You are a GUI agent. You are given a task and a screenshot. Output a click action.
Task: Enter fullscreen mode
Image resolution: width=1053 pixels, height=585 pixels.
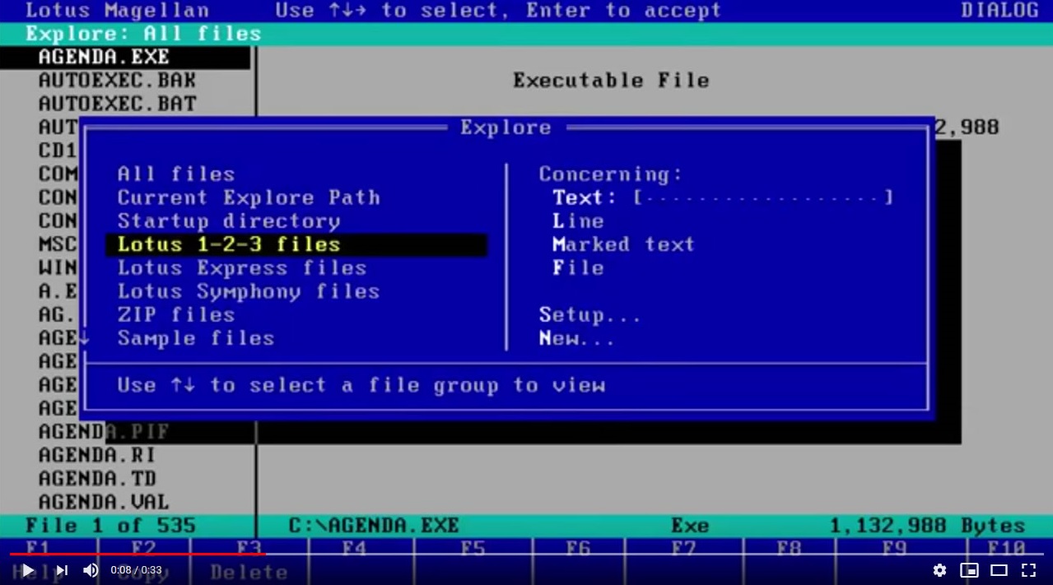coord(1028,569)
